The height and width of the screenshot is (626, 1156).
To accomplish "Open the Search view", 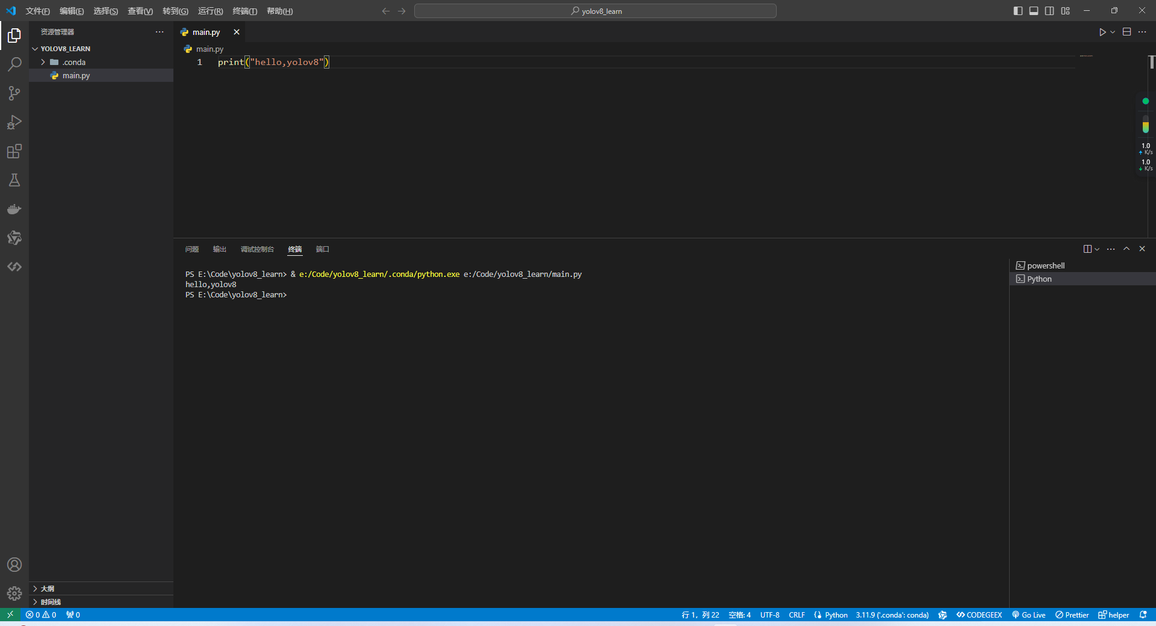I will coord(14,64).
